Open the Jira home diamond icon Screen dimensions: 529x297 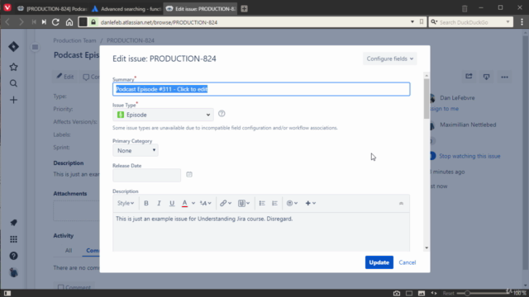13,46
